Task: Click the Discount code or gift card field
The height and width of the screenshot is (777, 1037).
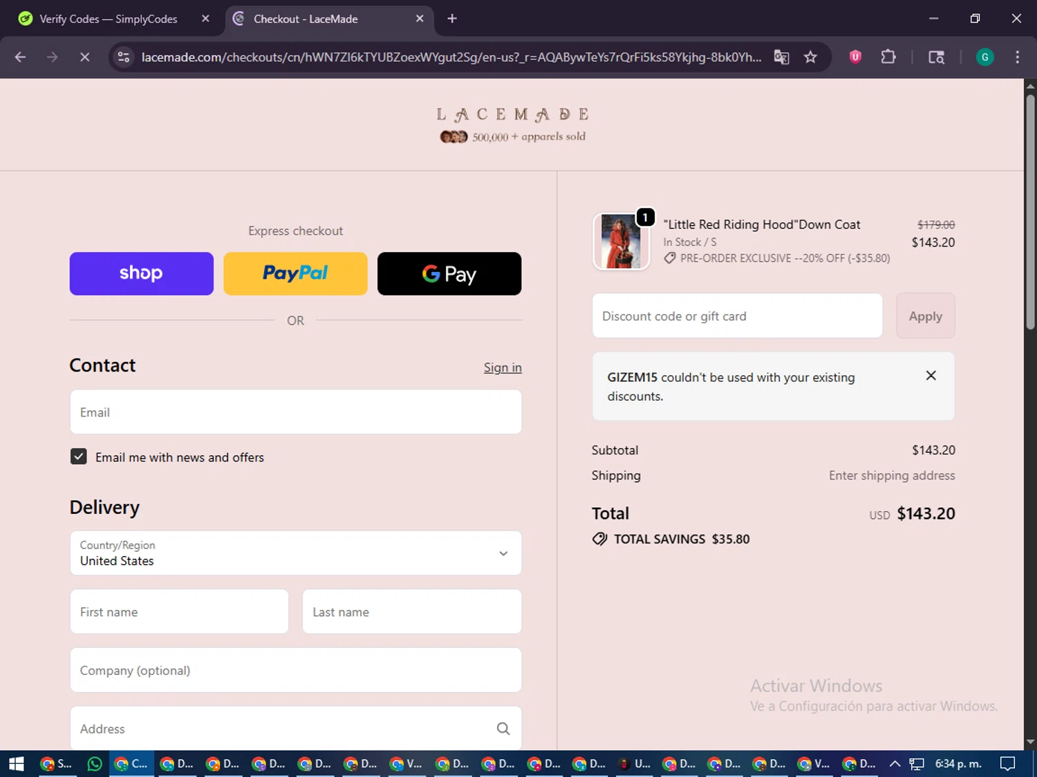Action: [737, 316]
